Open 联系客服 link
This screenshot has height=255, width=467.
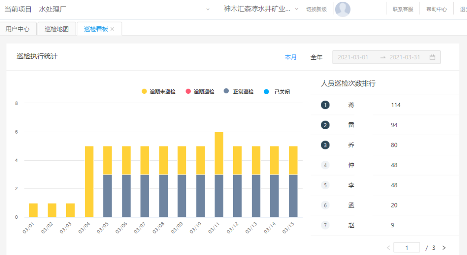pos(403,9)
